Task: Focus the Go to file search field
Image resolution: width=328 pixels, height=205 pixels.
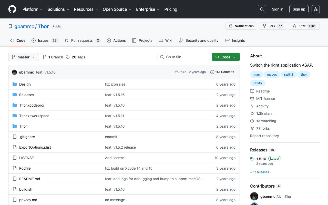Action: [184, 57]
